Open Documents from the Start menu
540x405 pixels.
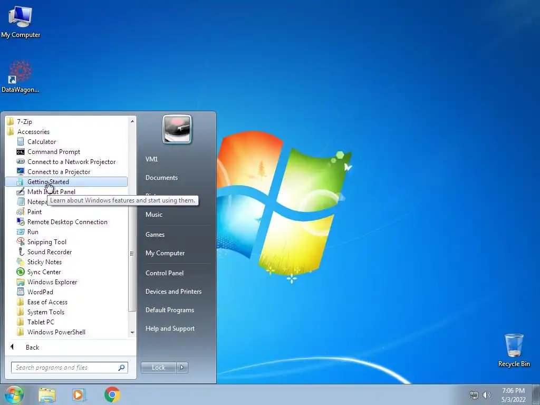point(161,178)
